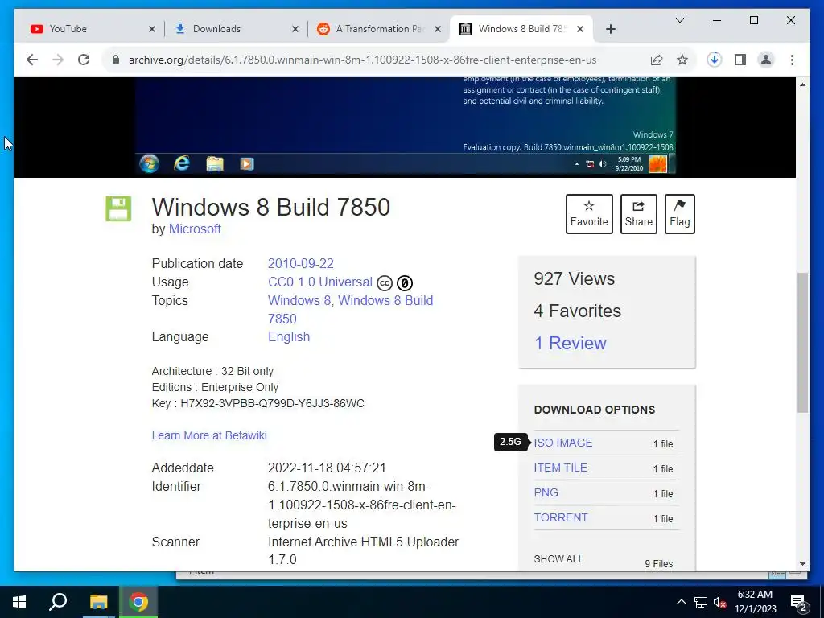Viewport: 824px width, 618px height.
Task: Open Learn More at Betawiki link
Action: pyautogui.click(x=209, y=435)
